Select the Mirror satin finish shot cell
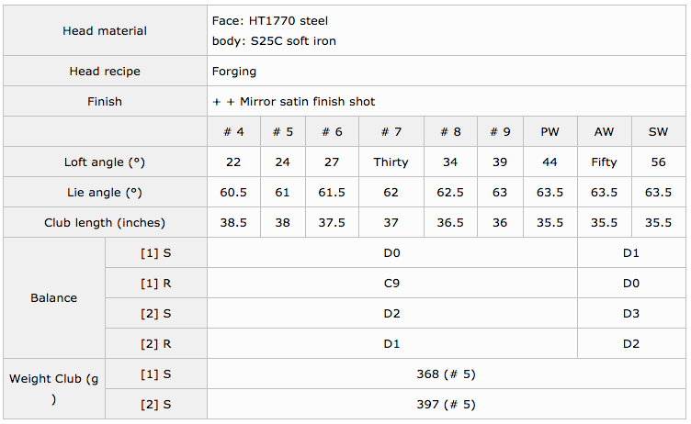691x424 pixels. tap(294, 101)
